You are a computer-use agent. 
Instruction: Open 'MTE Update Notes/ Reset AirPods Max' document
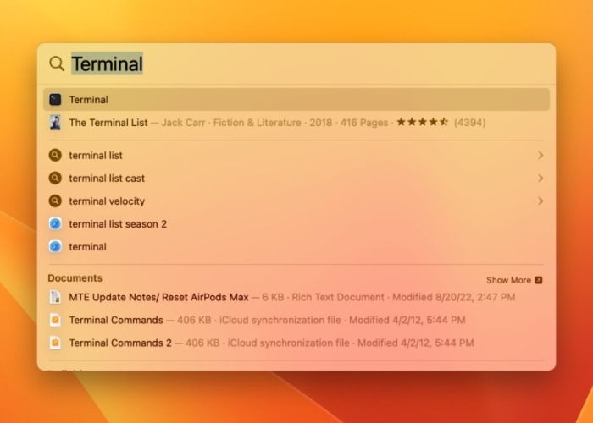coord(296,297)
